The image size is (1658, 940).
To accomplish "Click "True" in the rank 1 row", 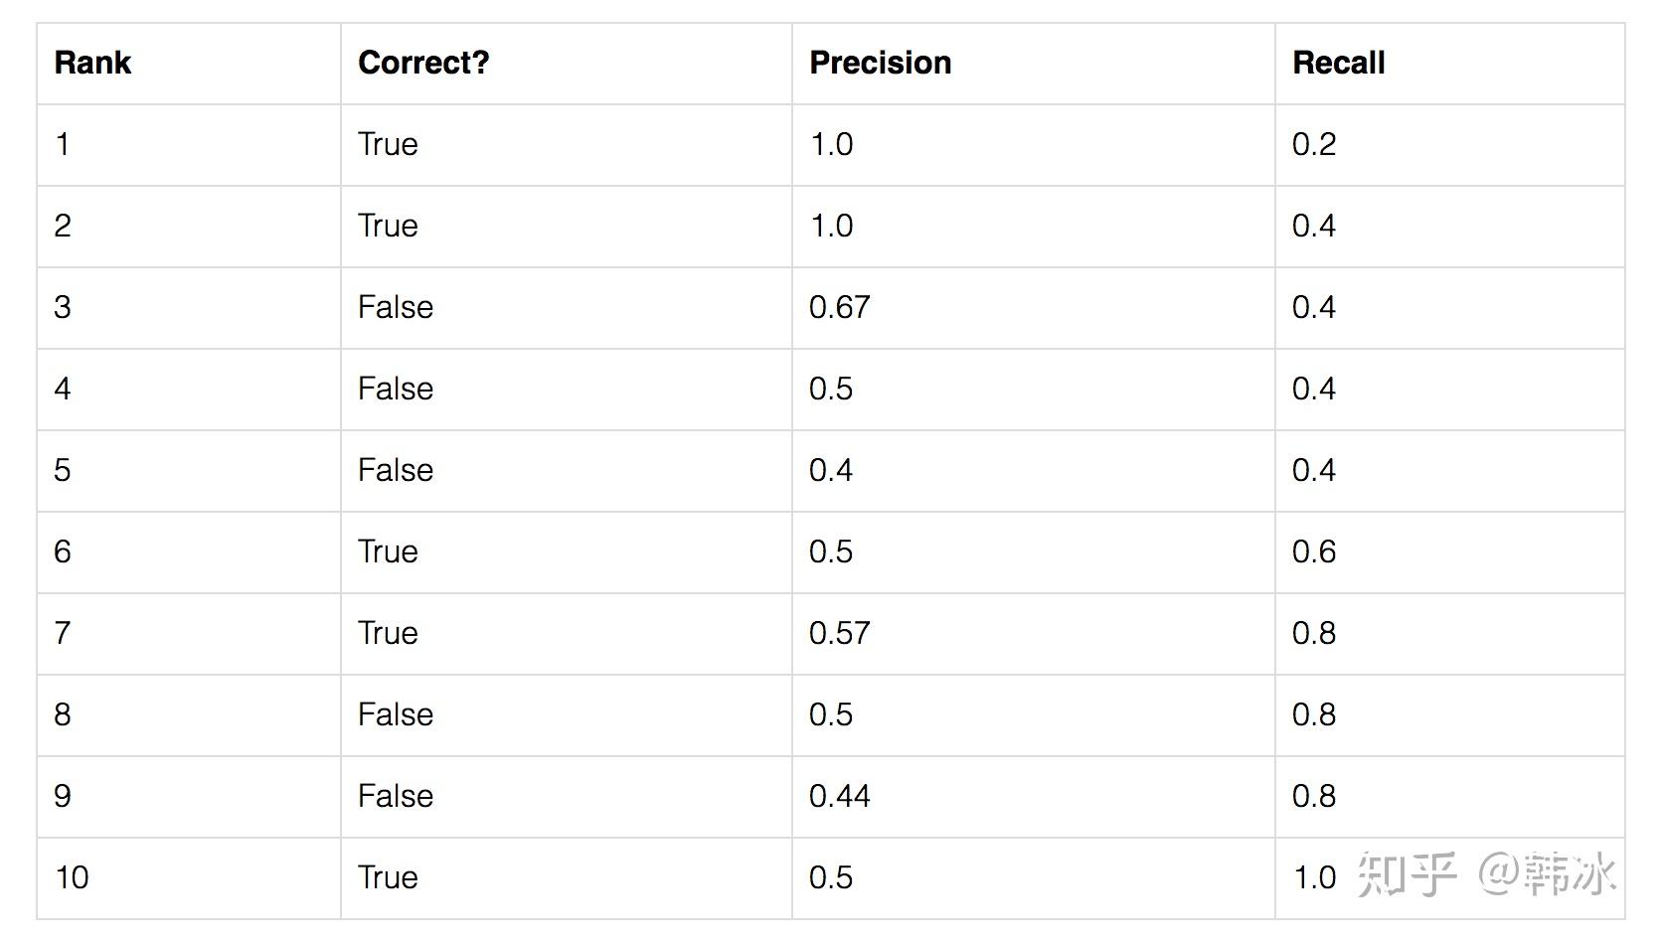I will pyautogui.click(x=388, y=144).
